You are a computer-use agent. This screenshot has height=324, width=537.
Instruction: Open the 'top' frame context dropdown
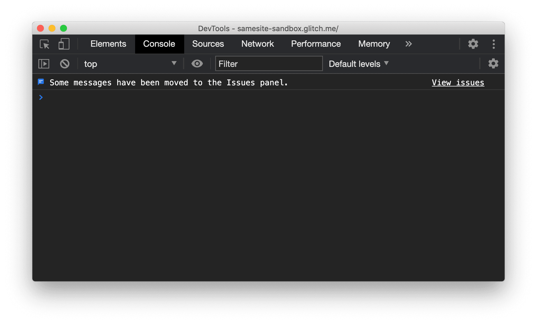pos(130,64)
